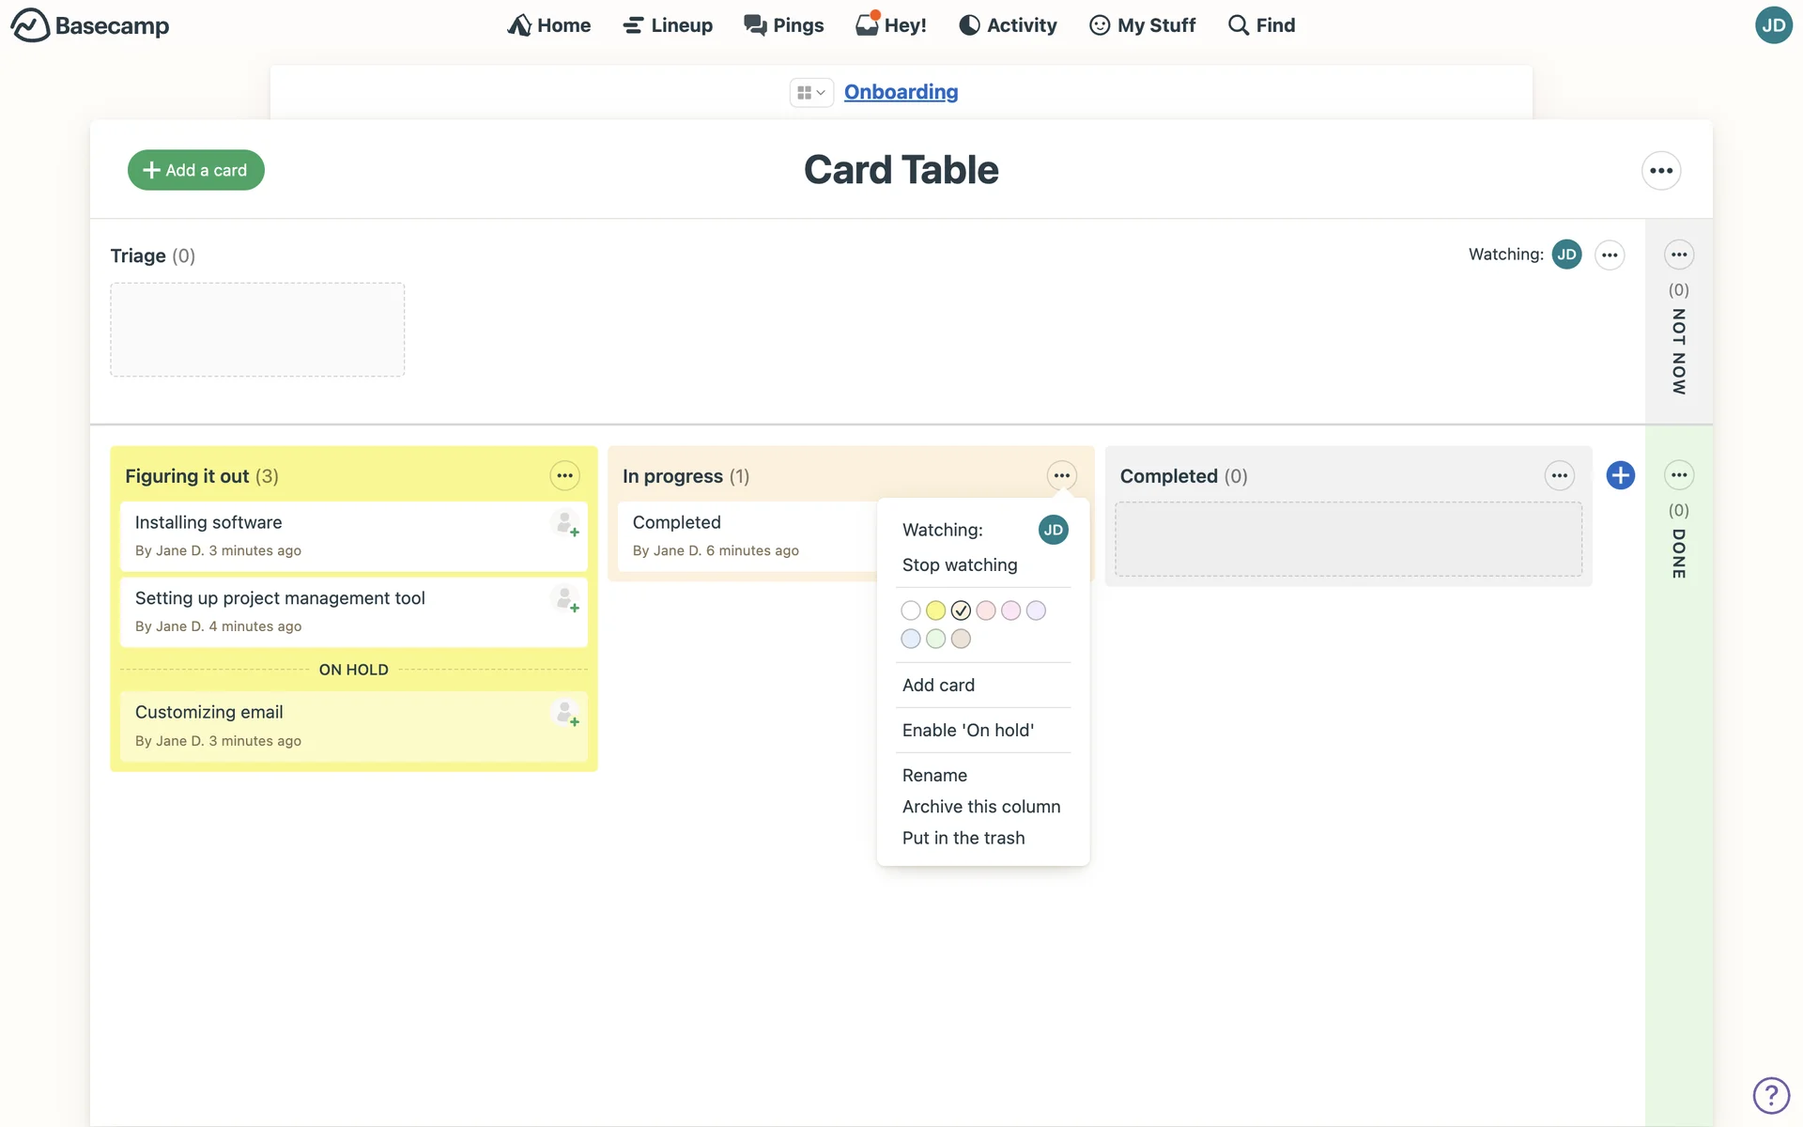The image size is (1803, 1127).
Task: Open Figuring it out column options
Action: click(564, 476)
